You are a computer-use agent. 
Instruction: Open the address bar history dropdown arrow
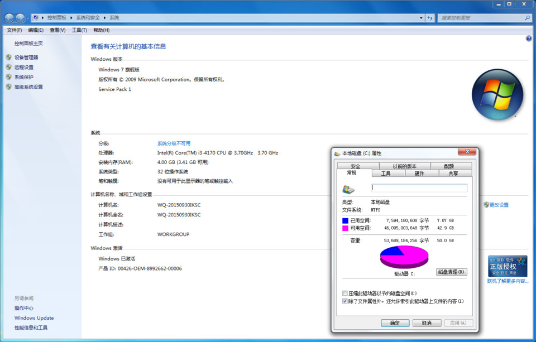click(x=421, y=18)
